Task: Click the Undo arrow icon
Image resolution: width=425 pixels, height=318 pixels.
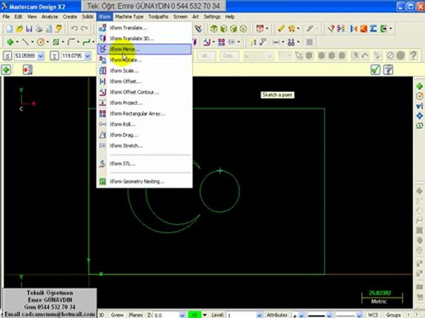Action: [x=74, y=28]
